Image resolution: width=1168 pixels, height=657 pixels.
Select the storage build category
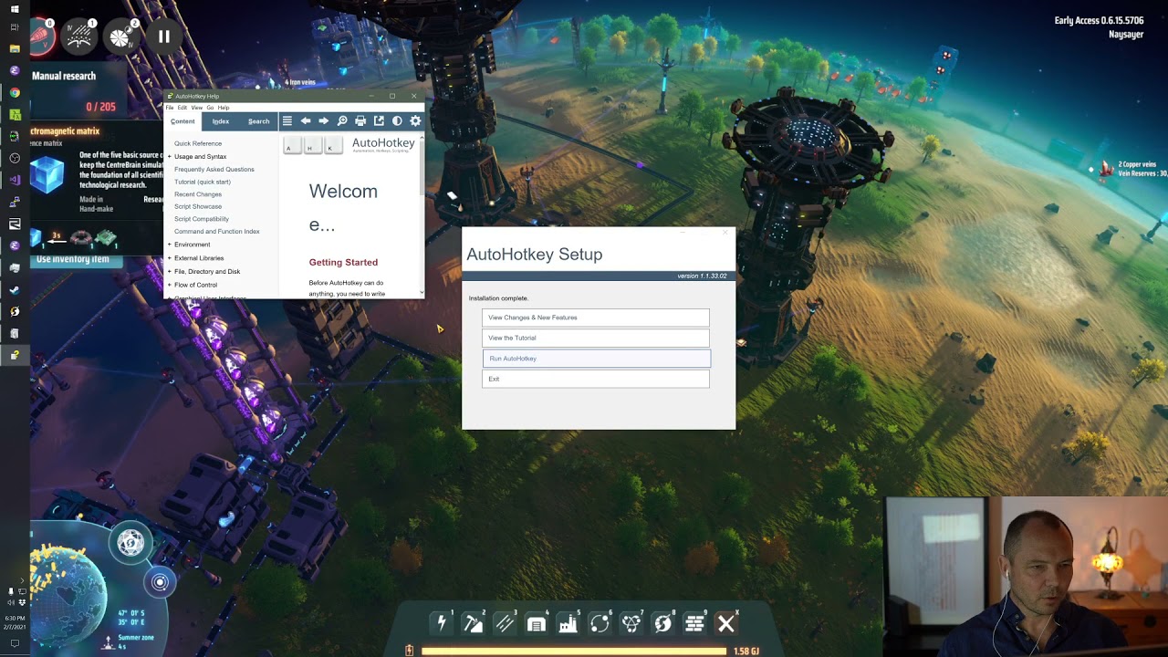click(x=537, y=623)
